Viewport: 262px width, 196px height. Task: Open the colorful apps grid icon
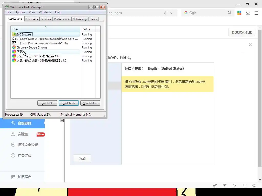point(239,13)
